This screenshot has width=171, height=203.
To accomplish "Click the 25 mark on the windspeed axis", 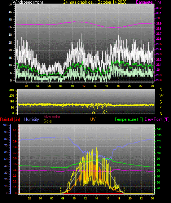I will click(10, 43).
